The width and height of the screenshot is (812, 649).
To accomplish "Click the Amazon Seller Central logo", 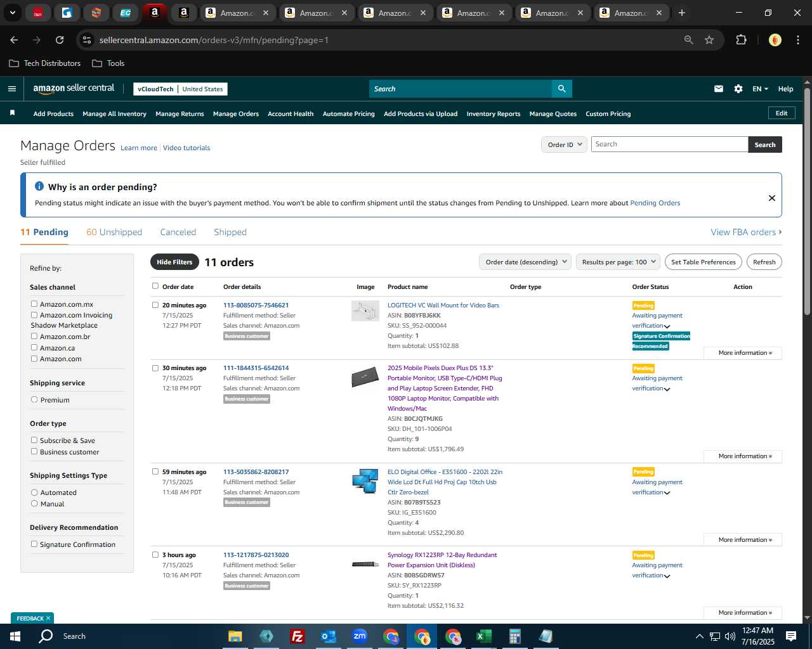I will [x=74, y=89].
